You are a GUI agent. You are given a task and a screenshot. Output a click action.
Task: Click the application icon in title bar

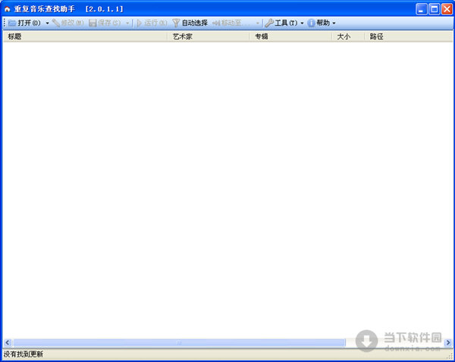[x=7, y=9]
